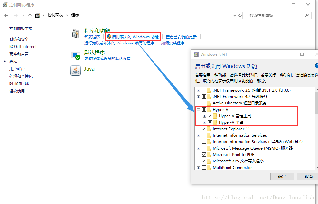This screenshot has width=318, height=204.
Task: Expand Microsoft Message Queue (MSMQ) node
Action: (x=198, y=148)
